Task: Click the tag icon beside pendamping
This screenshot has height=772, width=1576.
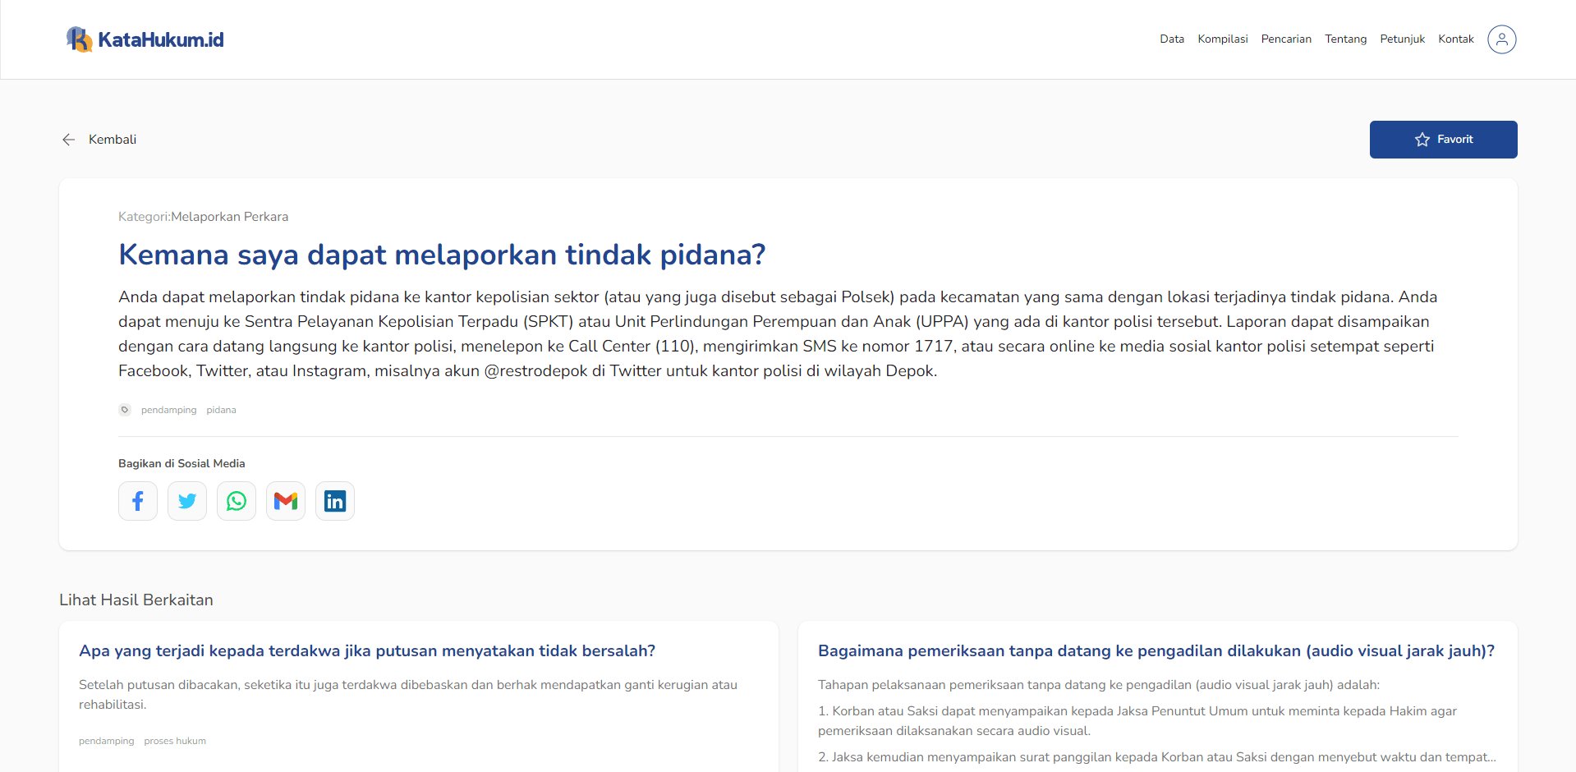Action: [x=125, y=410]
